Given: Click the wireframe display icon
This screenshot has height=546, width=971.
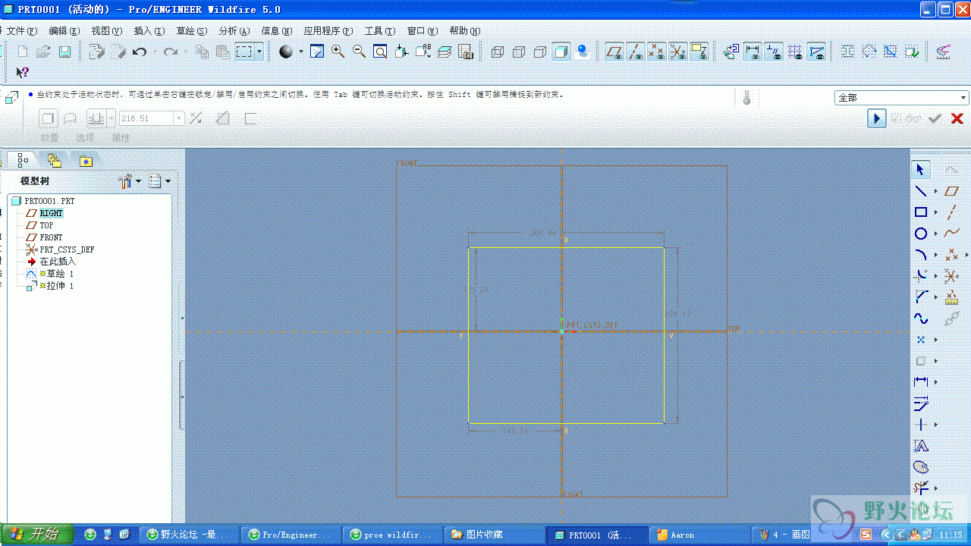Looking at the screenshot, I should 498,52.
